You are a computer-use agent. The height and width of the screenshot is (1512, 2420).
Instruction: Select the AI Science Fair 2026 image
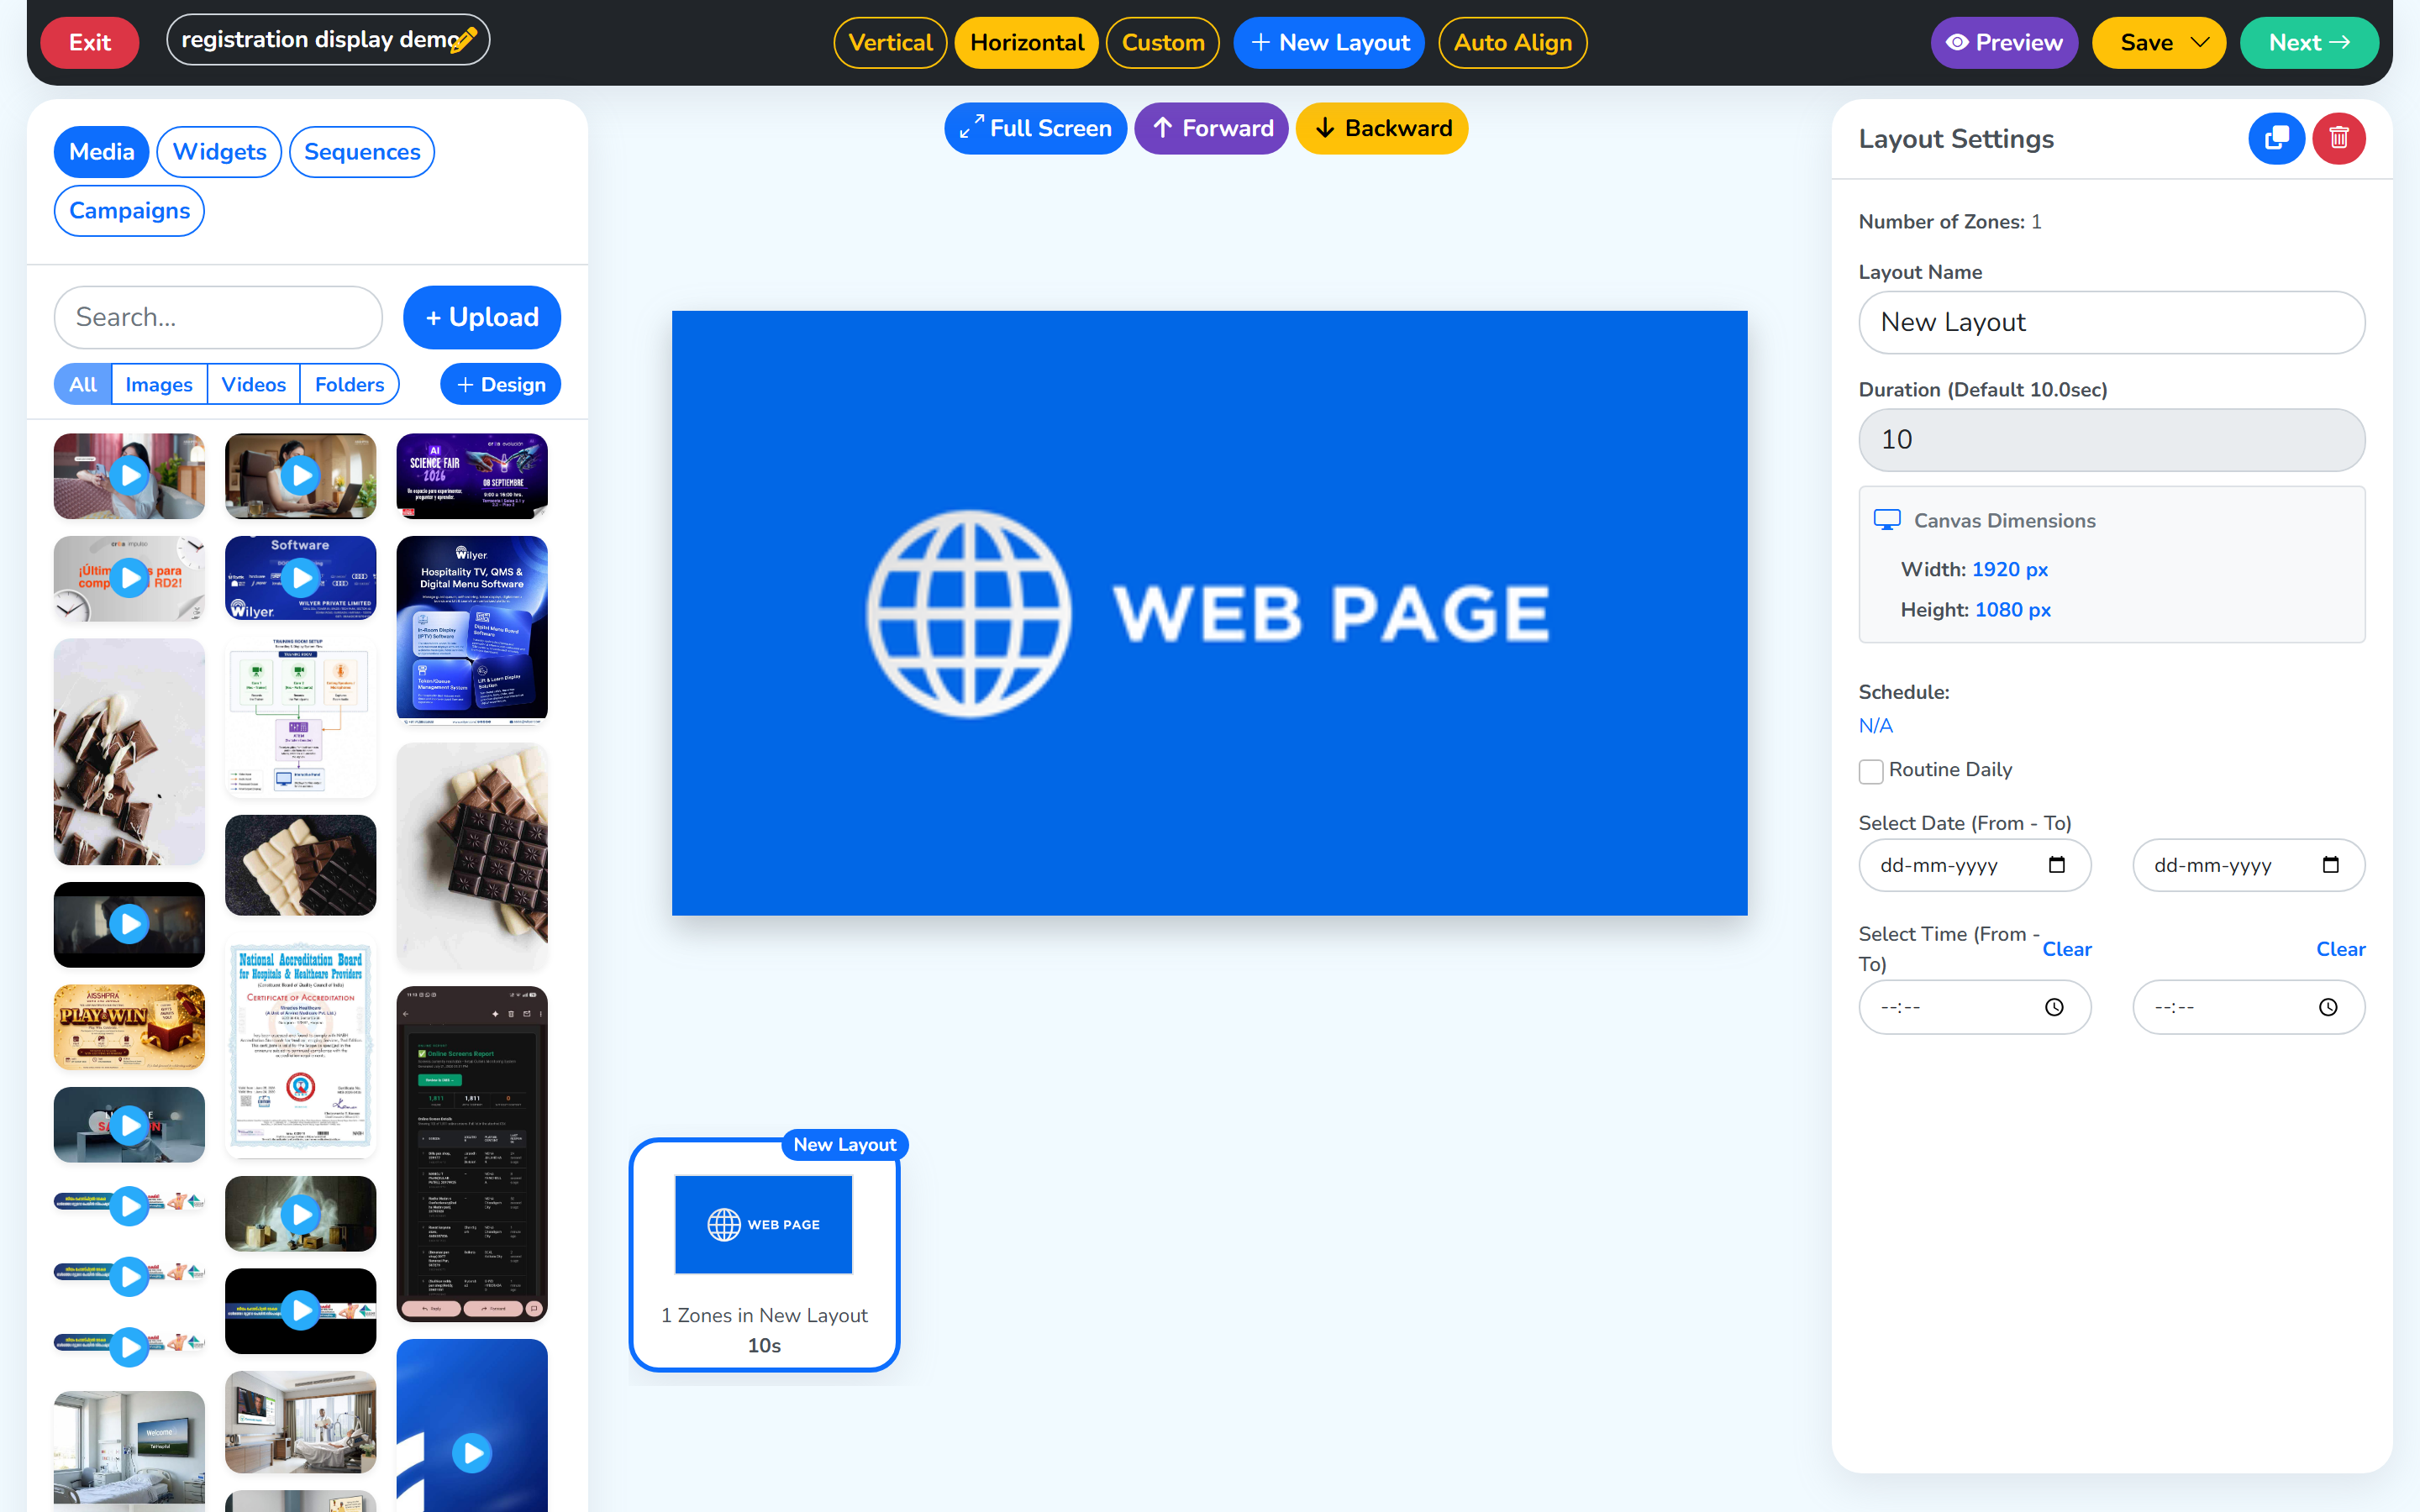click(x=472, y=476)
